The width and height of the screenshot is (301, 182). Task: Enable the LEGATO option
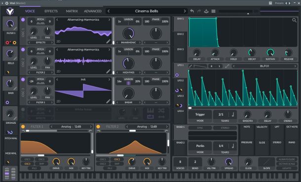287,168
